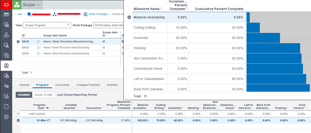Click the Add installed input field

coord(40,114)
